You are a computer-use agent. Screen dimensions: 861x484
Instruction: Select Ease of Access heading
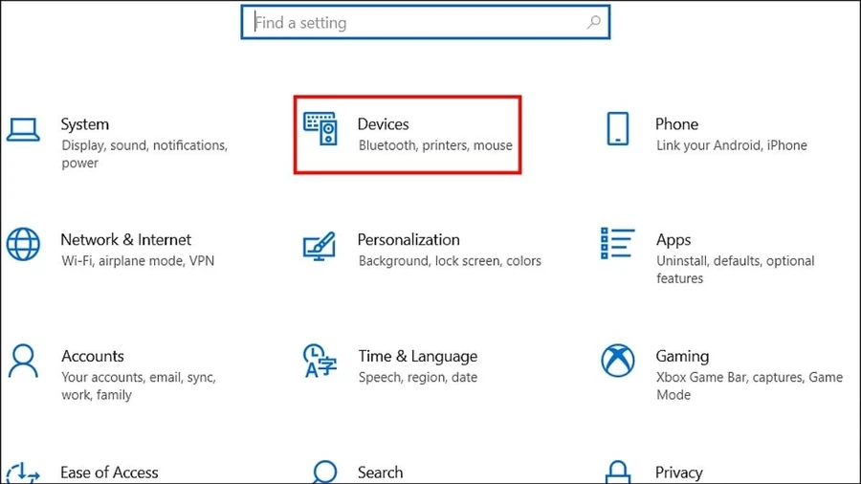pos(109,473)
